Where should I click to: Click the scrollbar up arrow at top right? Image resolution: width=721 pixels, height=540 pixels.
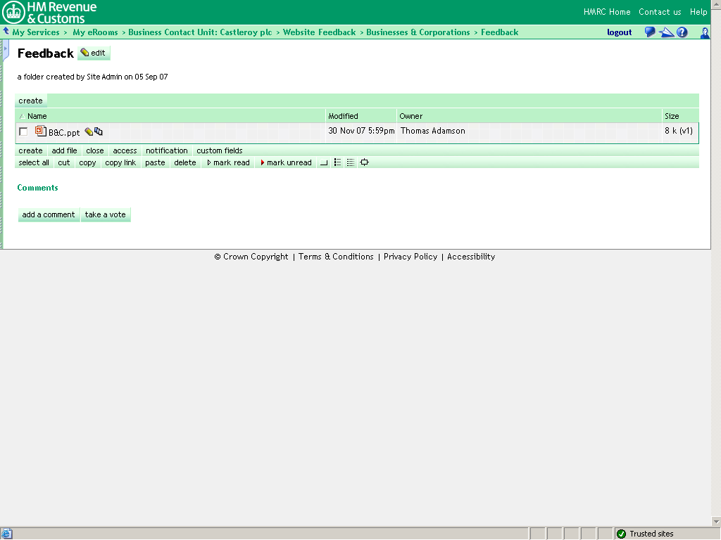coord(715,4)
